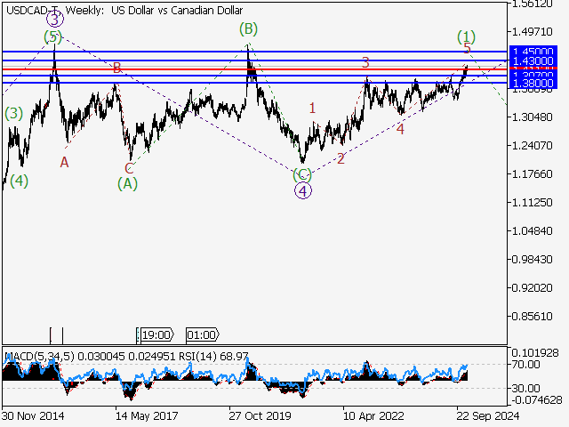Click the purple circled 3 wave label

55,19
